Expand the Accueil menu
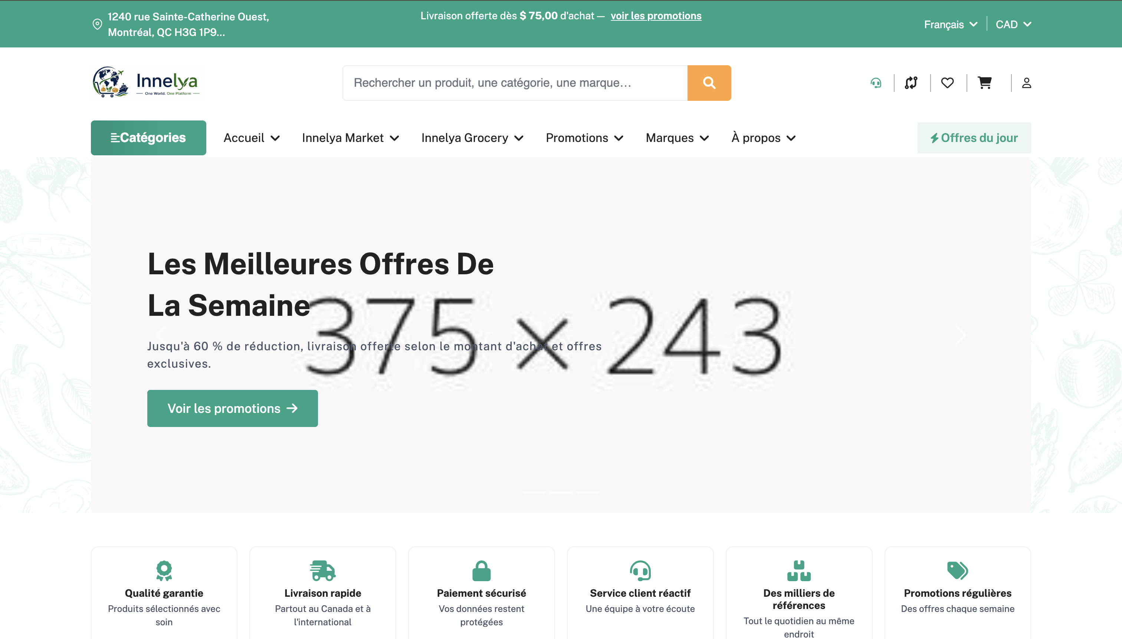 pos(251,138)
